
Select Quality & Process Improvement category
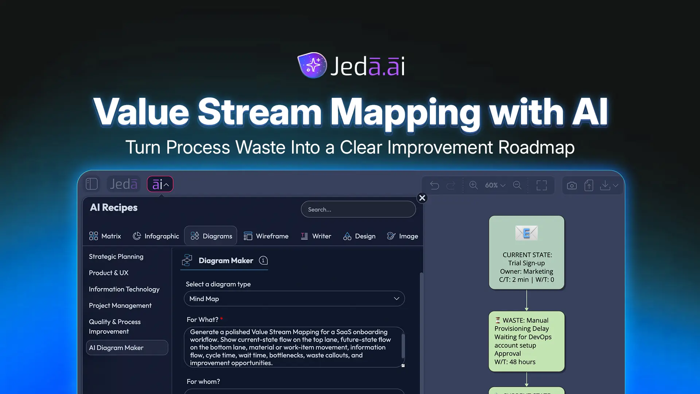[x=115, y=327]
